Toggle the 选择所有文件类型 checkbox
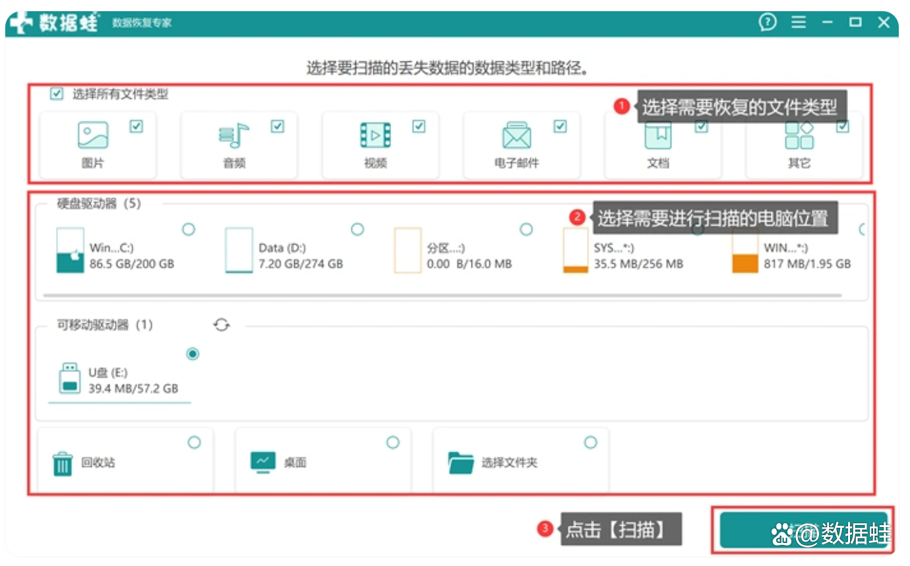Viewport: 910px width, 566px height. coord(57,94)
